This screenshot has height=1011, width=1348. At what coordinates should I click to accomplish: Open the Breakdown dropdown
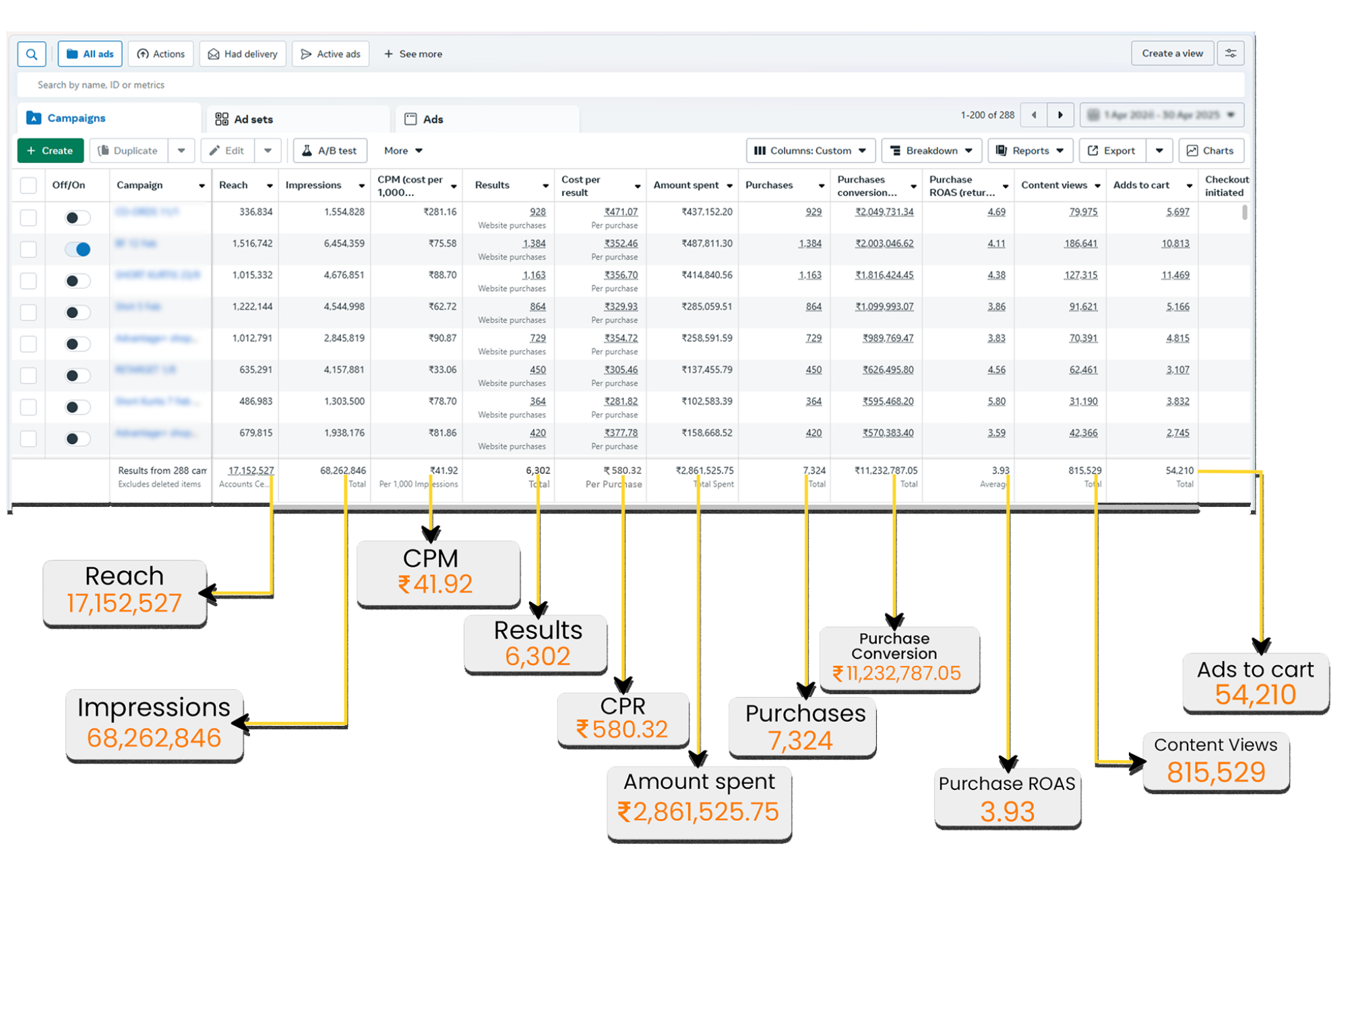pyautogui.click(x=931, y=150)
